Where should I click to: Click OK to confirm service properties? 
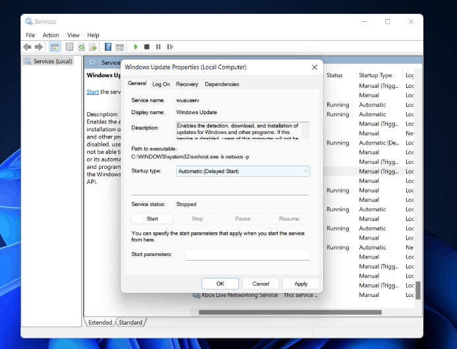220,284
